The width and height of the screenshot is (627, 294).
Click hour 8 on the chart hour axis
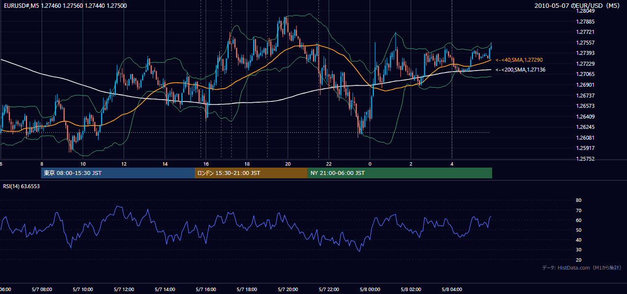[42, 164]
